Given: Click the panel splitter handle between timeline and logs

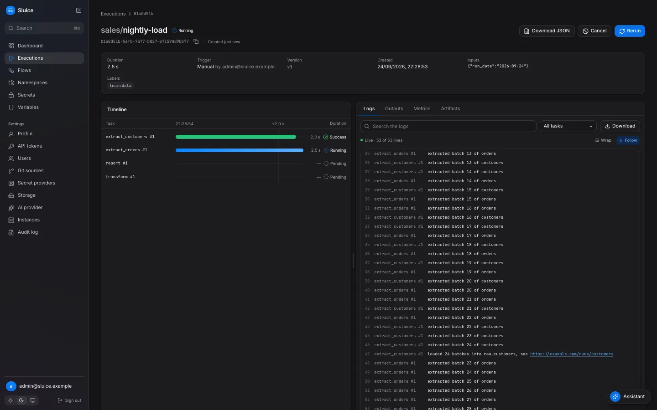Looking at the screenshot, I should tap(354, 261).
